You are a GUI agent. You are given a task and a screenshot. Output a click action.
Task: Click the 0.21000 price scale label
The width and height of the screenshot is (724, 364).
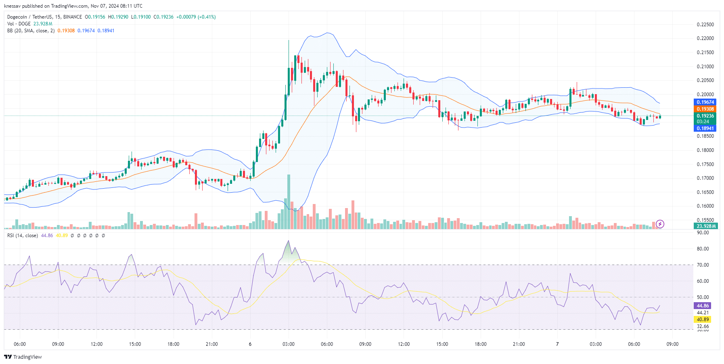pyautogui.click(x=705, y=67)
